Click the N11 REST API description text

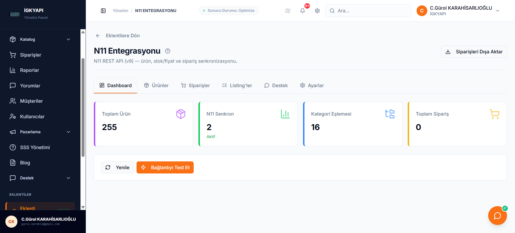(165, 61)
